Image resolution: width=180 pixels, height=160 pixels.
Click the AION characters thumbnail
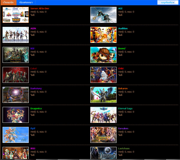[x=16, y=35]
